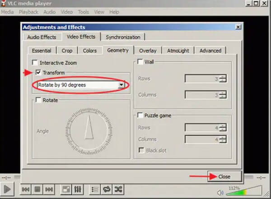Image resolution: width=271 pixels, height=199 pixels.
Task: Select the Video Effects tab
Action: 81,37
